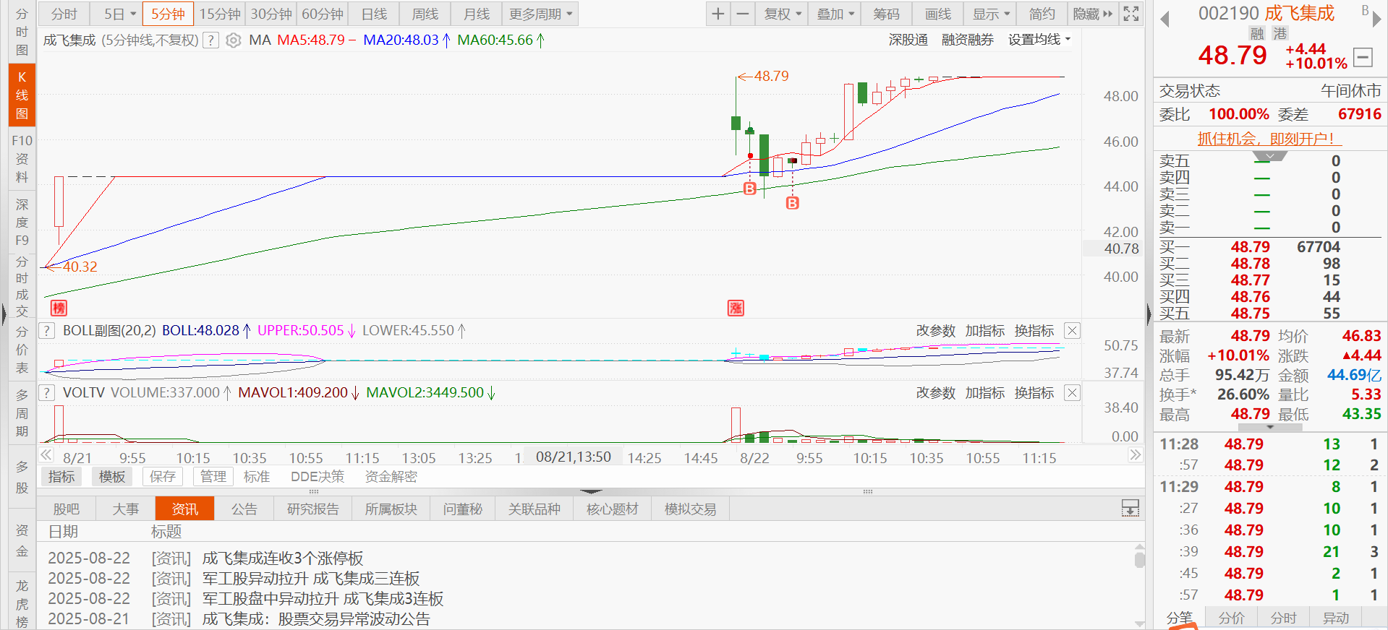Click the red 涨 marker icon

point(736,308)
